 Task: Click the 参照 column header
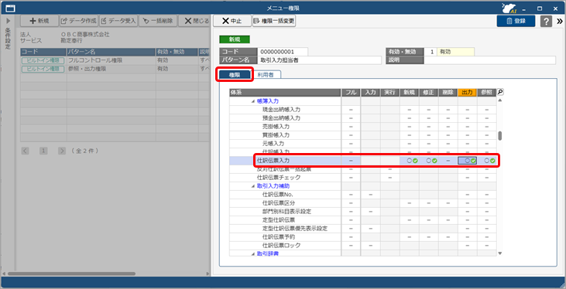487,93
